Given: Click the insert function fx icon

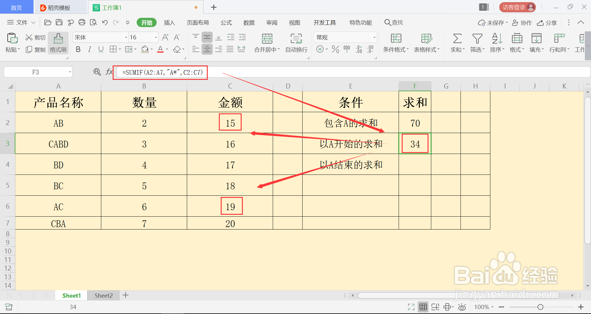Looking at the screenshot, I should (109, 72).
